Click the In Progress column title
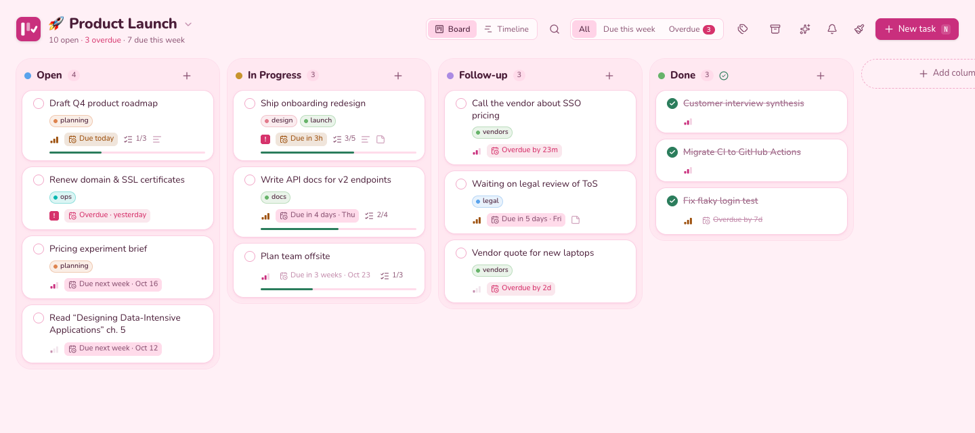The image size is (975, 433). click(x=274, y=75)
